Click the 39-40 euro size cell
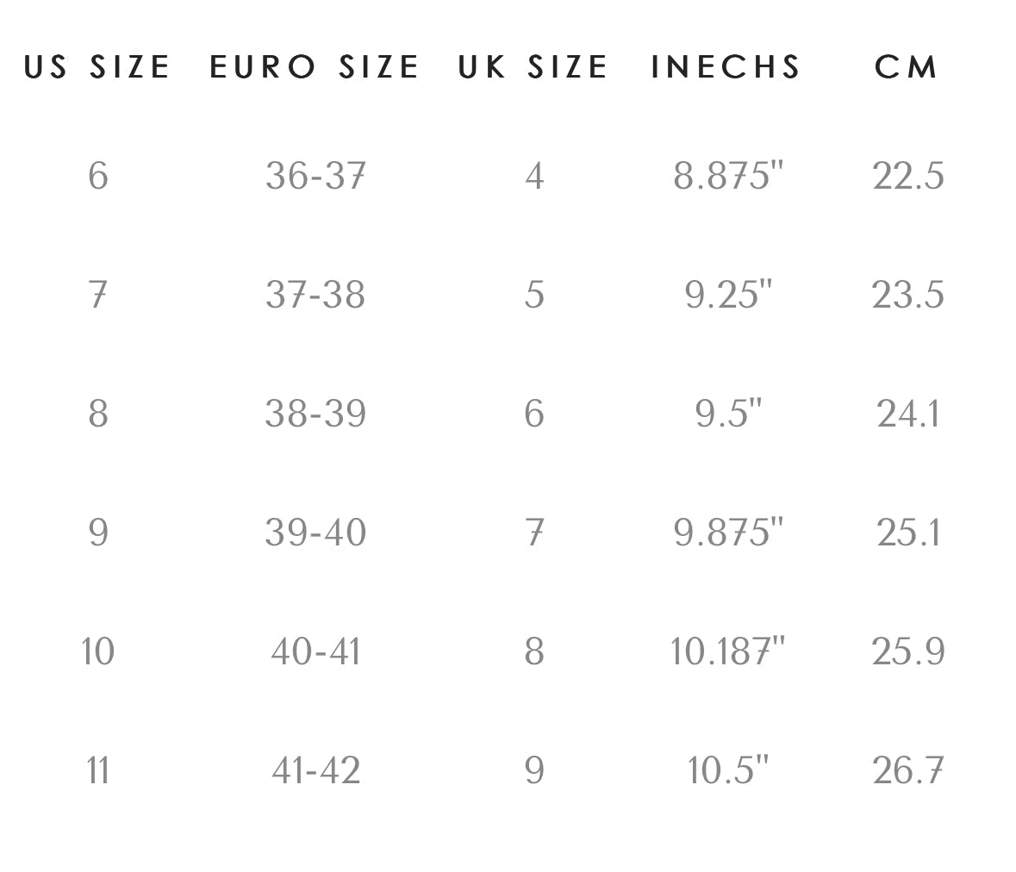1016x872 pixels. (x=315, y=533)
